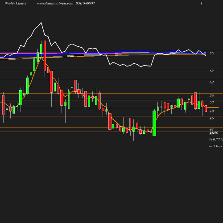
Task: Click the 'munafasutra.tbrjar.com' watermark label
Action: [x=55, y=3]
